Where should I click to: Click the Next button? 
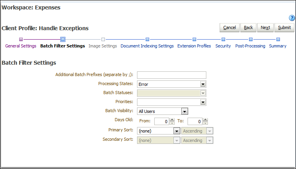point(265,27)
